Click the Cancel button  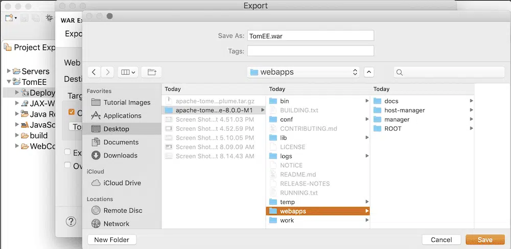441,240
